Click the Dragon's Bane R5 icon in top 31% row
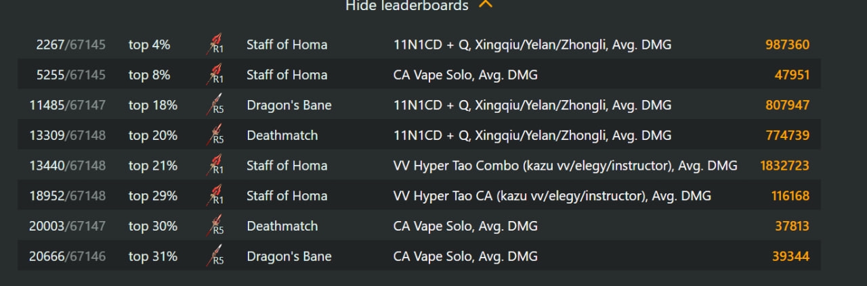This screenshot has height=286, width=867. click(x=215, y=256)
